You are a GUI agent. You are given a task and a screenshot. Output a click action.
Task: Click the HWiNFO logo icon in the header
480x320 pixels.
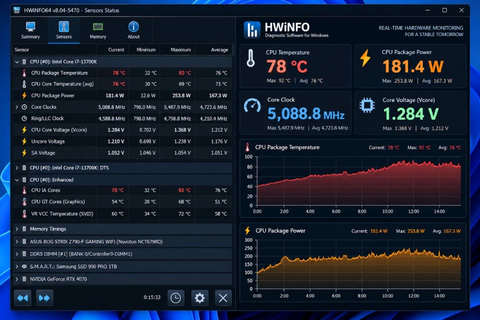coord(252,30)
